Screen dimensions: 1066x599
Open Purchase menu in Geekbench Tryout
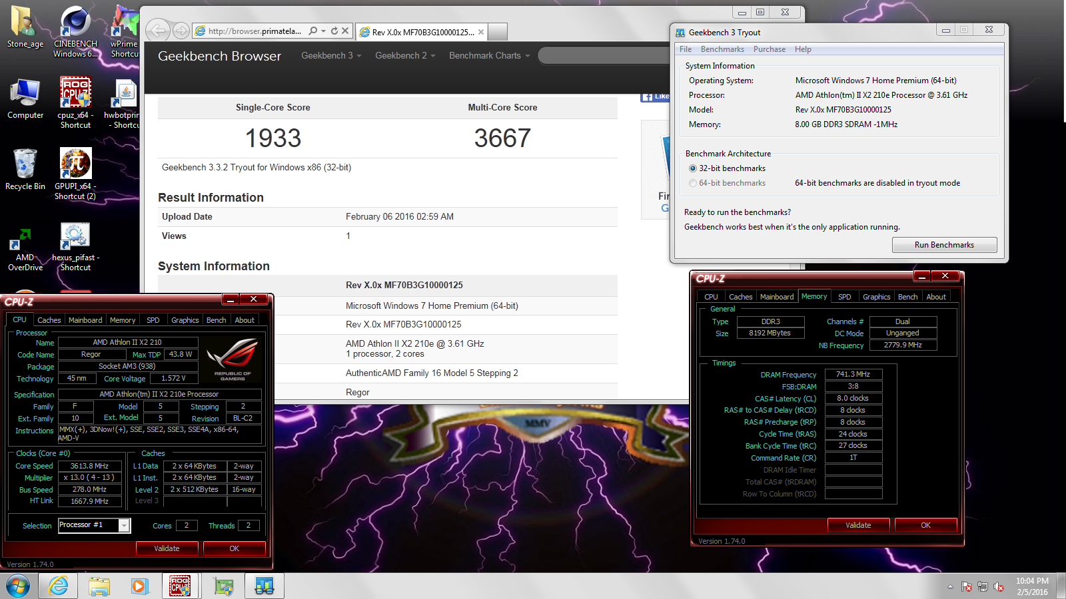[x=770, y=49]
